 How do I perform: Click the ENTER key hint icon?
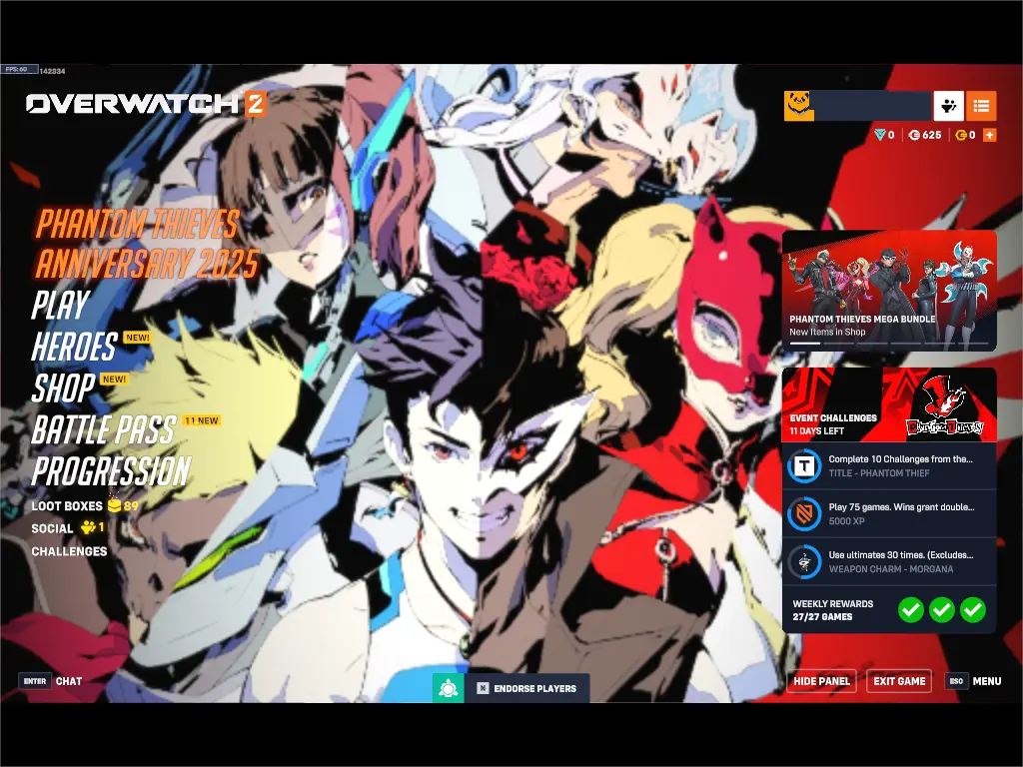pyautogui.click(x=35, y=681)
